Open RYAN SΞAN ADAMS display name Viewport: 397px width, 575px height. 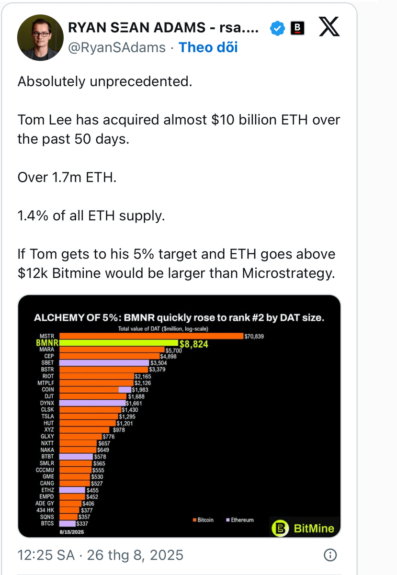164,28
